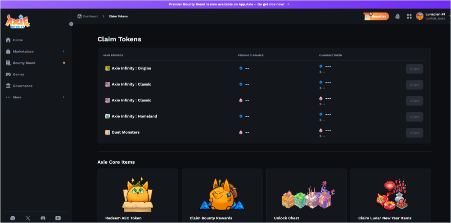Viewport: 451px width, 223px height.
Task: Expand the Marketplace submenu chevron
Action: (x=63, y=52)
